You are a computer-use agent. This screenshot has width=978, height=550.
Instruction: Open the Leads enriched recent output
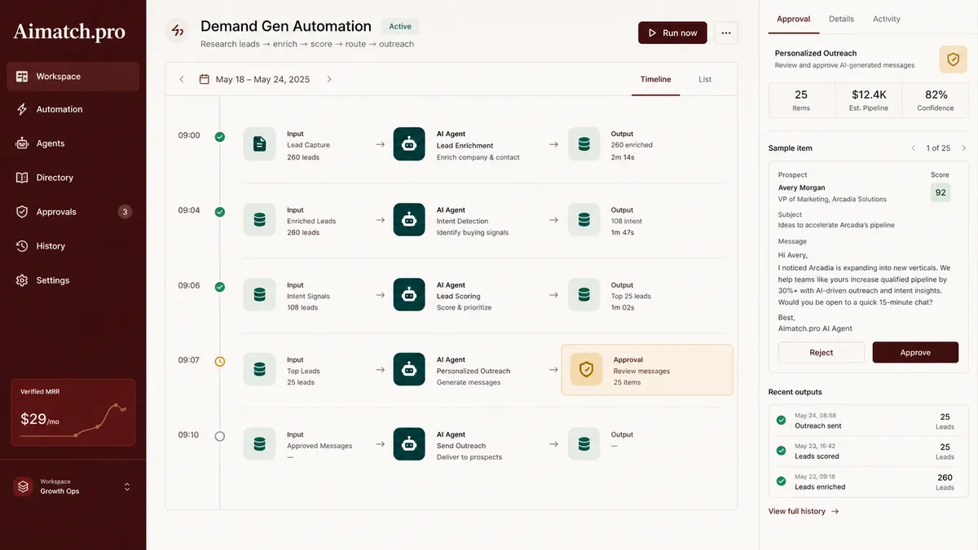click(868, 482)
